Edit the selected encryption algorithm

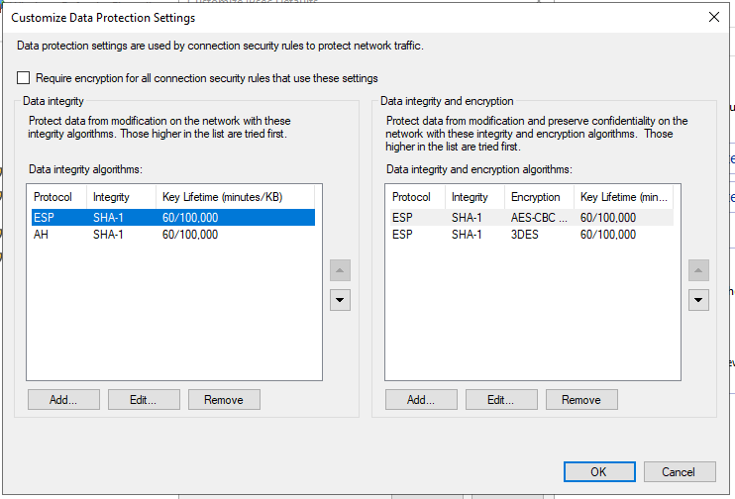coord(500,400)
